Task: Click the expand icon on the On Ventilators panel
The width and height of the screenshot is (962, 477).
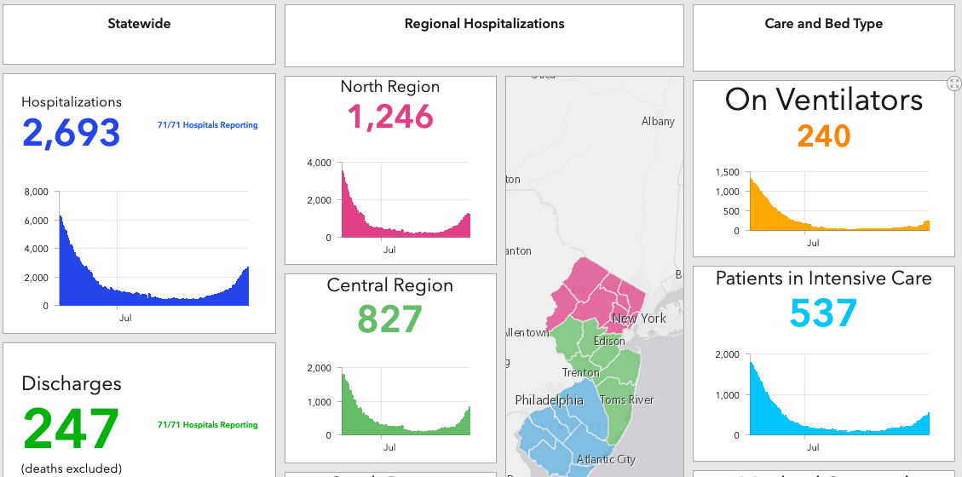Action: [x=953, y=83]
